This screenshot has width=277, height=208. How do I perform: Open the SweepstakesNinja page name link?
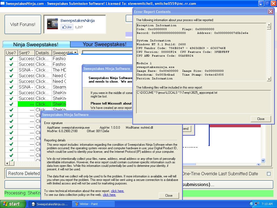(77, 21)
